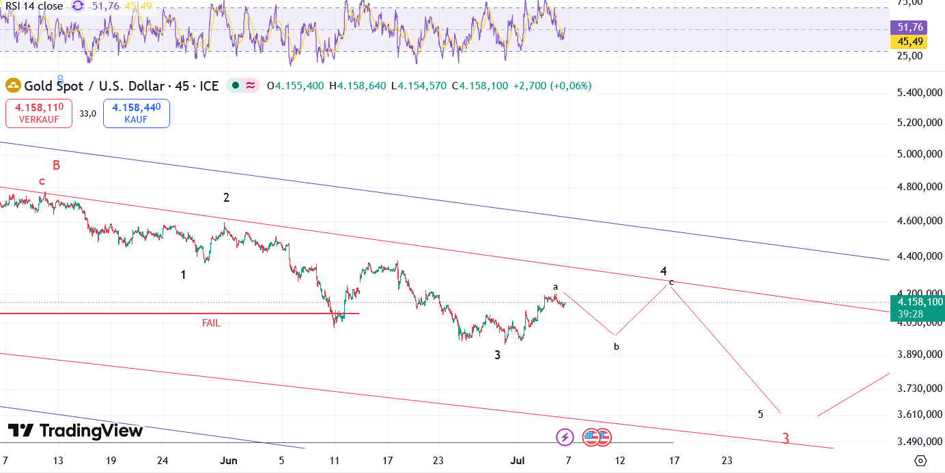Select the black wave label 4

pos(664,271)
